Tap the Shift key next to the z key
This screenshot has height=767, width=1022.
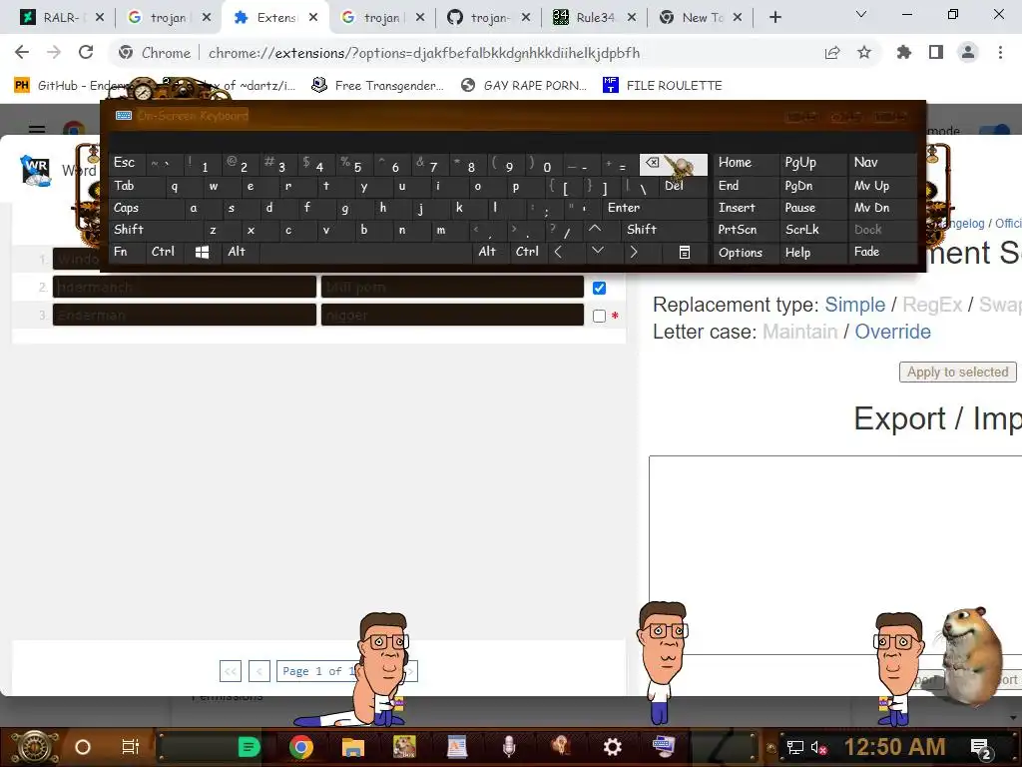pos(155,230)
